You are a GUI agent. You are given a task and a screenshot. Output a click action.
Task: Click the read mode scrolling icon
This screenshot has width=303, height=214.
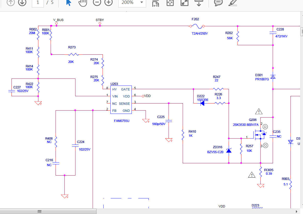point(199,3)
